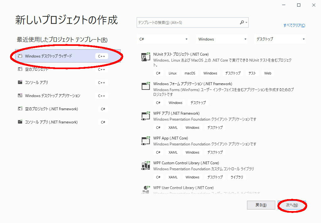
Task: Click C# badge on 空のプロジェクト (.NET Framework)
Action: coord(103,109)
